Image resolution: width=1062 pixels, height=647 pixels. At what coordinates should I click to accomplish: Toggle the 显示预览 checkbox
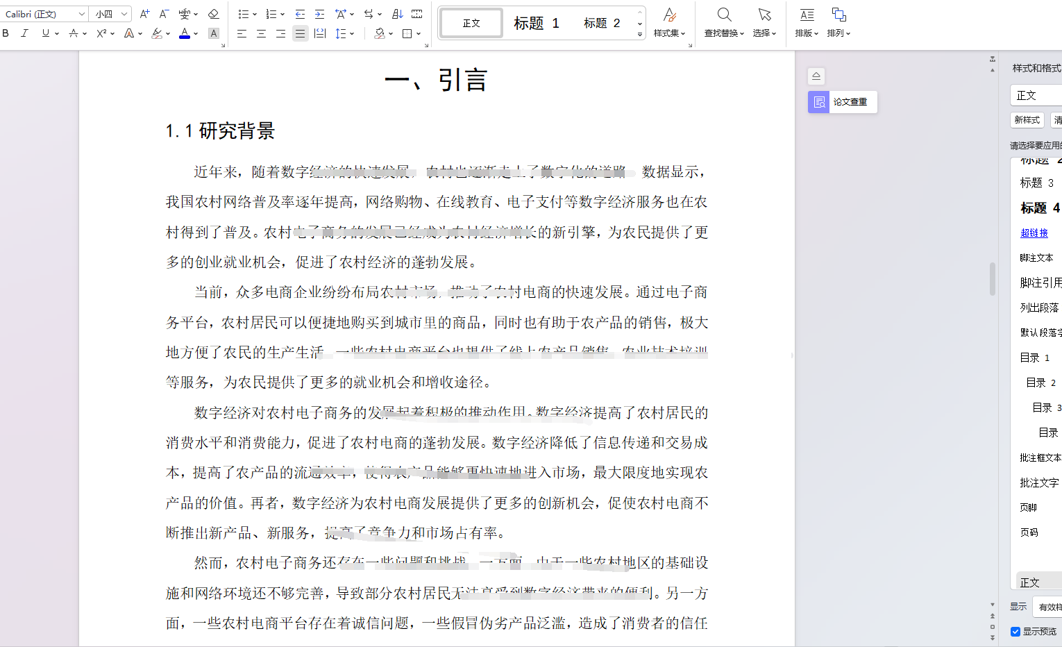coord(1015,632)
